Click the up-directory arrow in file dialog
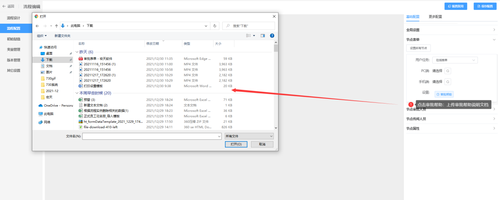The image size is (500, 200). (57, 26)
